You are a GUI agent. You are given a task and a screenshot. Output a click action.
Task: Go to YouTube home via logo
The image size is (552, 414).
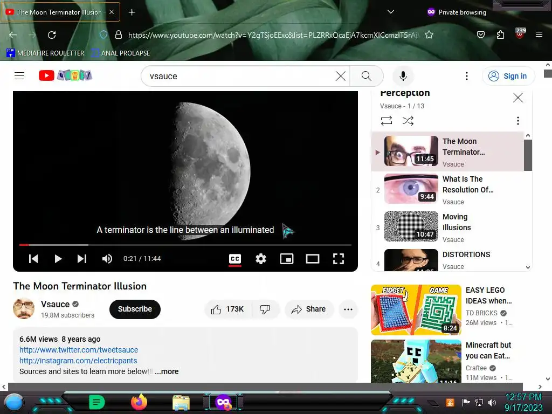65,75
